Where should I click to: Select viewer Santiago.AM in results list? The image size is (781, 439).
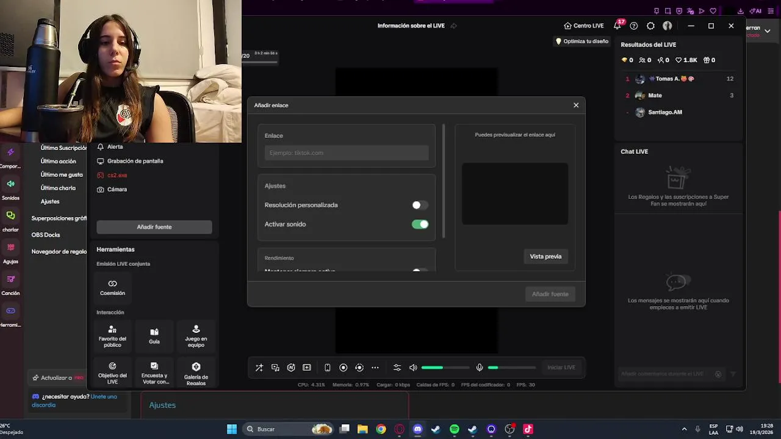(x=680, y=112)
